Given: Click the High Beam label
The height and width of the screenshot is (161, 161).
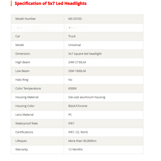Looking at the screenshot, I should point(23,62).
